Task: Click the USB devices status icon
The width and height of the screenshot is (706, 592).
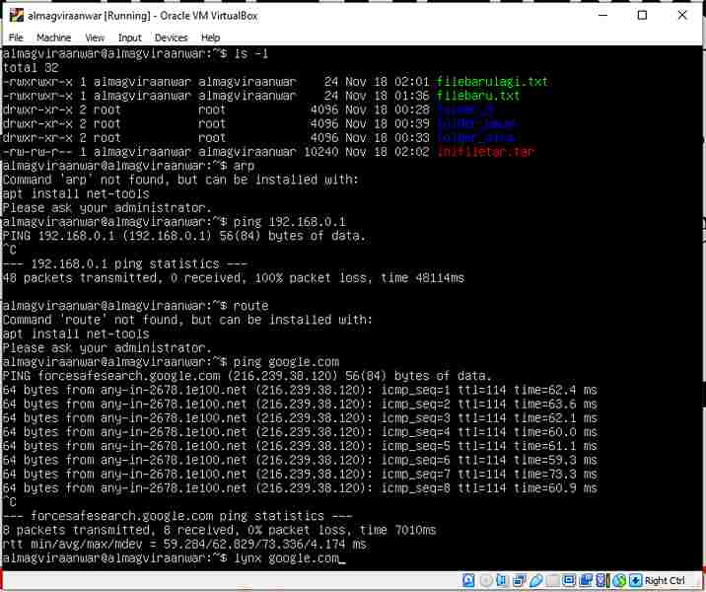Action: pos(535,580)
